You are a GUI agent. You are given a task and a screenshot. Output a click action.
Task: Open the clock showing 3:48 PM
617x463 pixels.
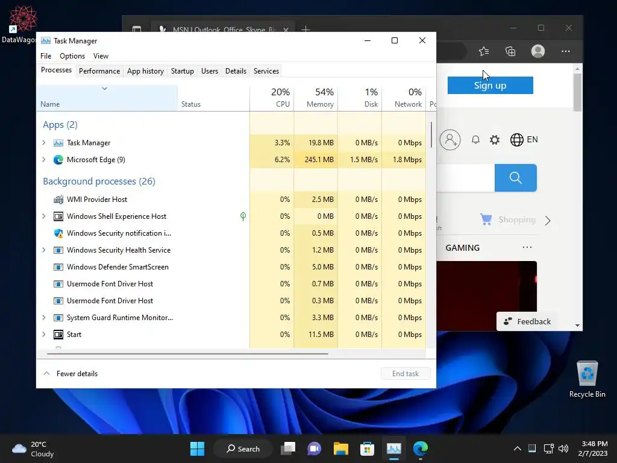593,449
